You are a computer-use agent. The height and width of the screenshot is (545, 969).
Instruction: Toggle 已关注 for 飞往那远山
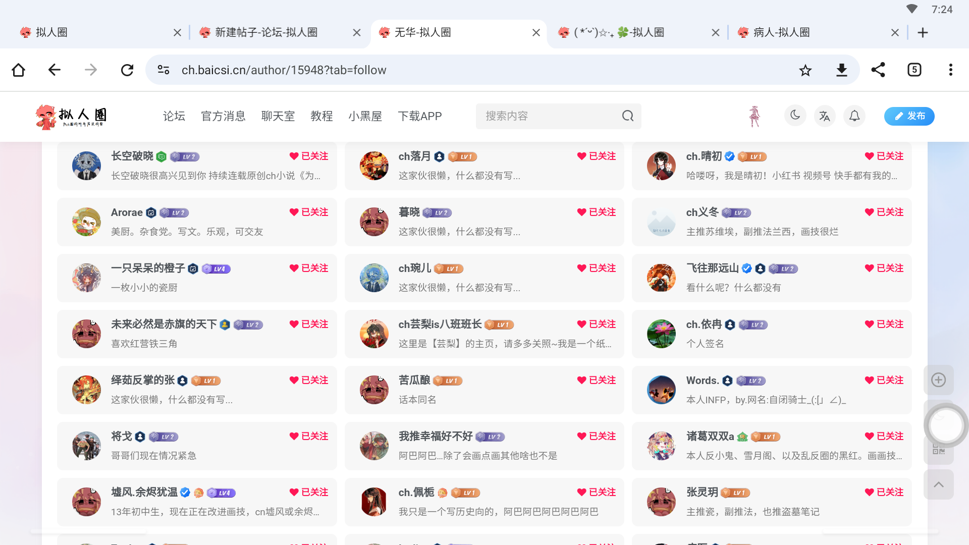coord(884,268)
